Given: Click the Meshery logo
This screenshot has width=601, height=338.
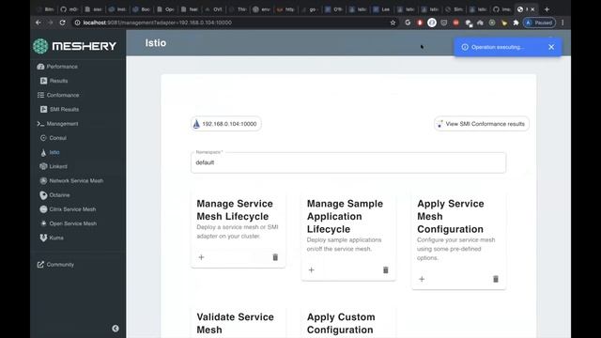Looking at the screenshot, I should tap(74, 46).
